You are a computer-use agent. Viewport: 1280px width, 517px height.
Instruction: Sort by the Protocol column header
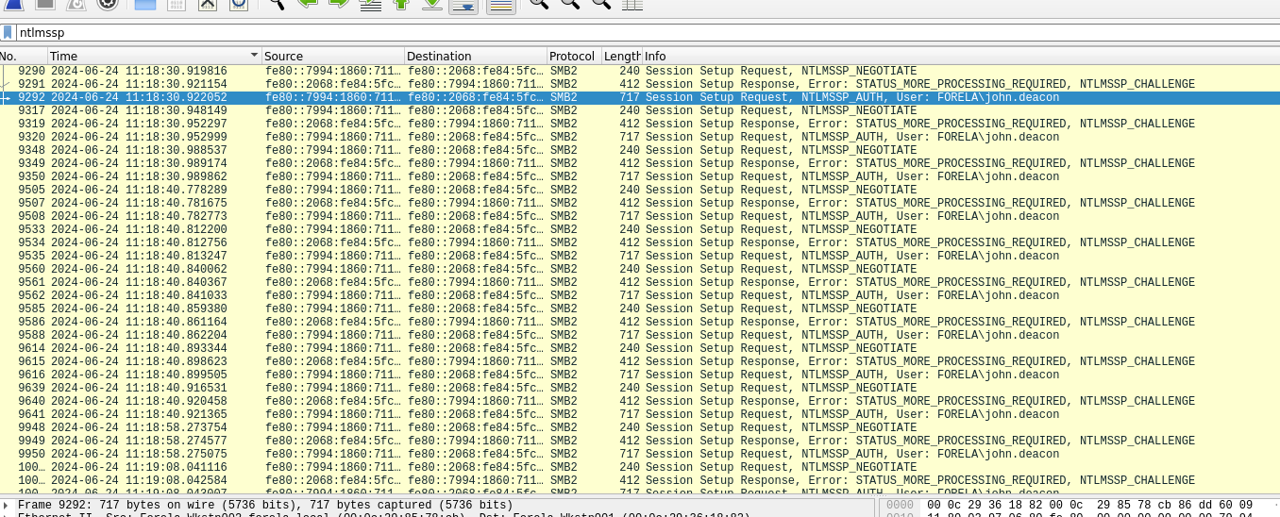574,57
